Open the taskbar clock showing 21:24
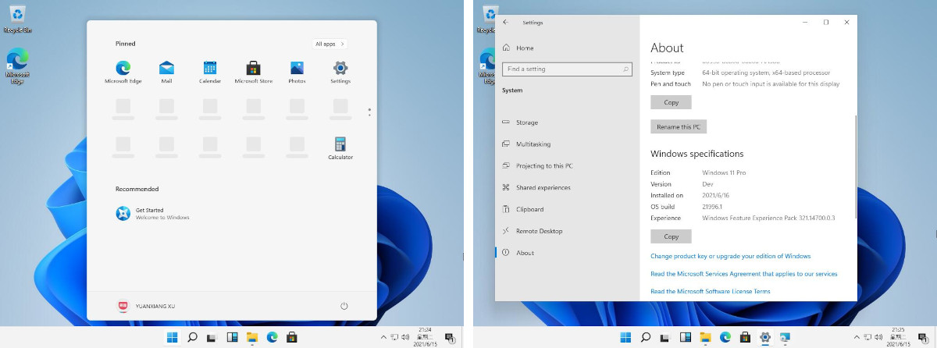 [426, 337]
